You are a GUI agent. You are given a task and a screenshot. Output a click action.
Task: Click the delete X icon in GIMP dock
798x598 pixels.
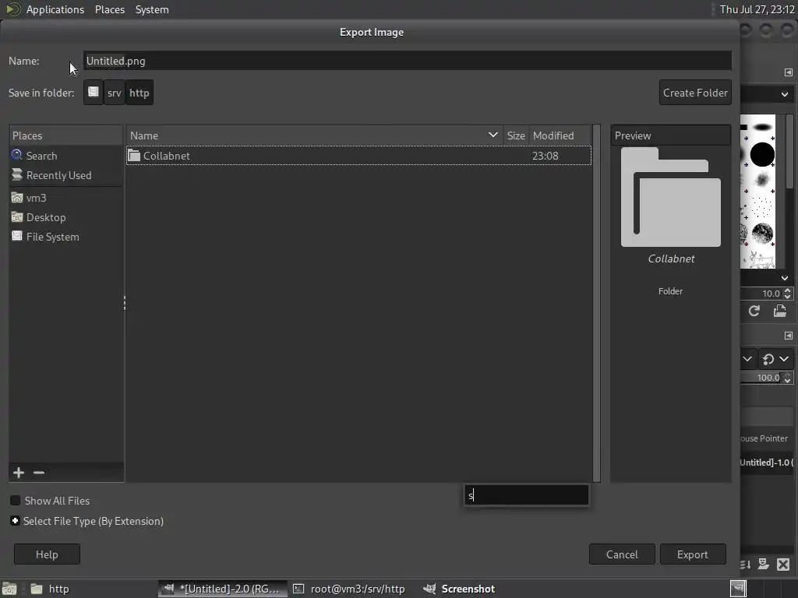(783, 565)
